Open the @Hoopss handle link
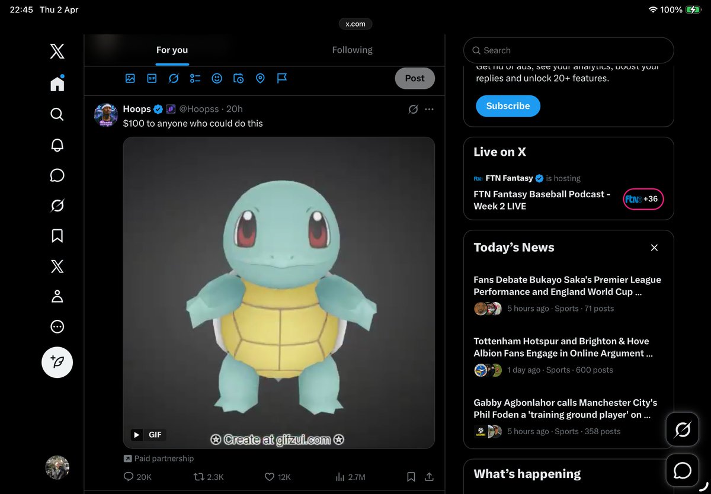 point(199,109)
